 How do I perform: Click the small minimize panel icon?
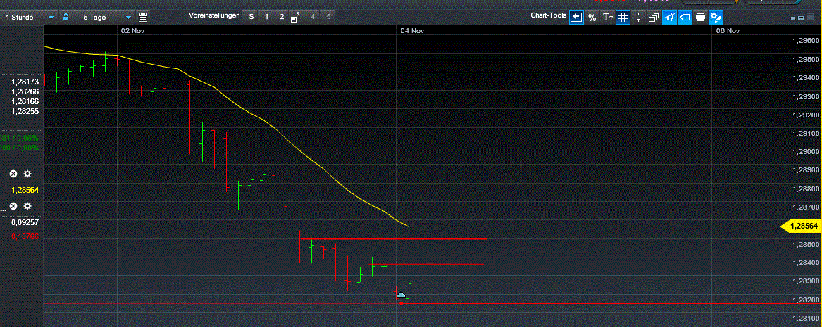(794, 18)
